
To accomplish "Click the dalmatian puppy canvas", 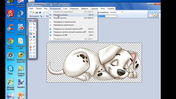I will click(x=94, y=62).
